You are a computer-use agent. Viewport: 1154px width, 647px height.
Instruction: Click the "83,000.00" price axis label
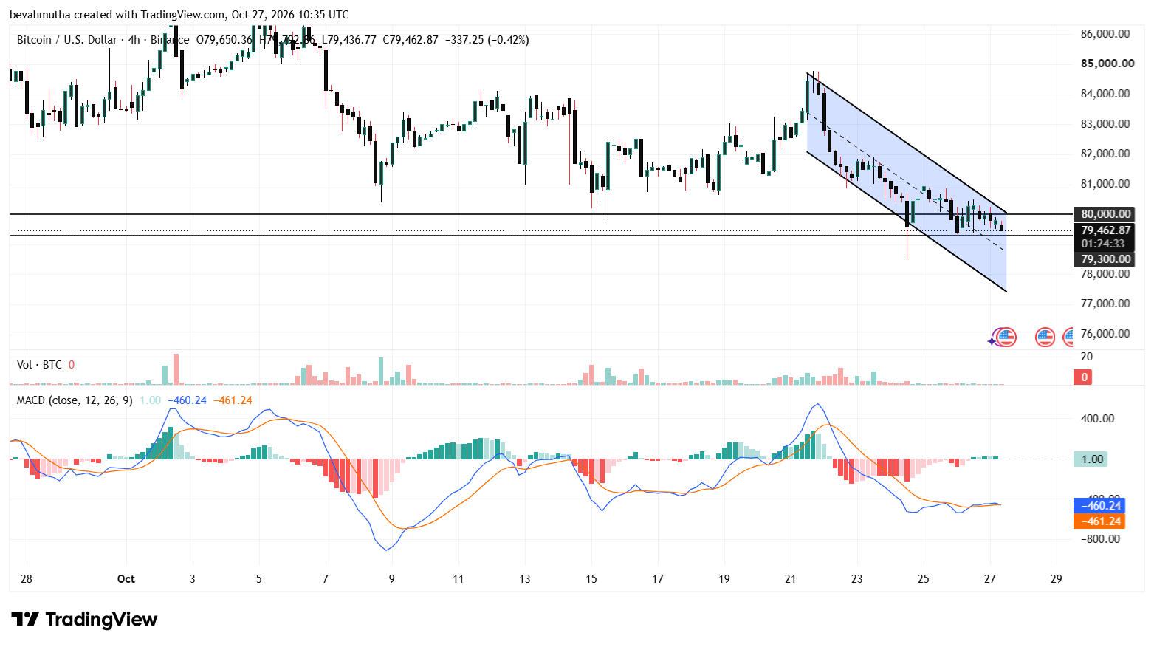point(1105,124)
